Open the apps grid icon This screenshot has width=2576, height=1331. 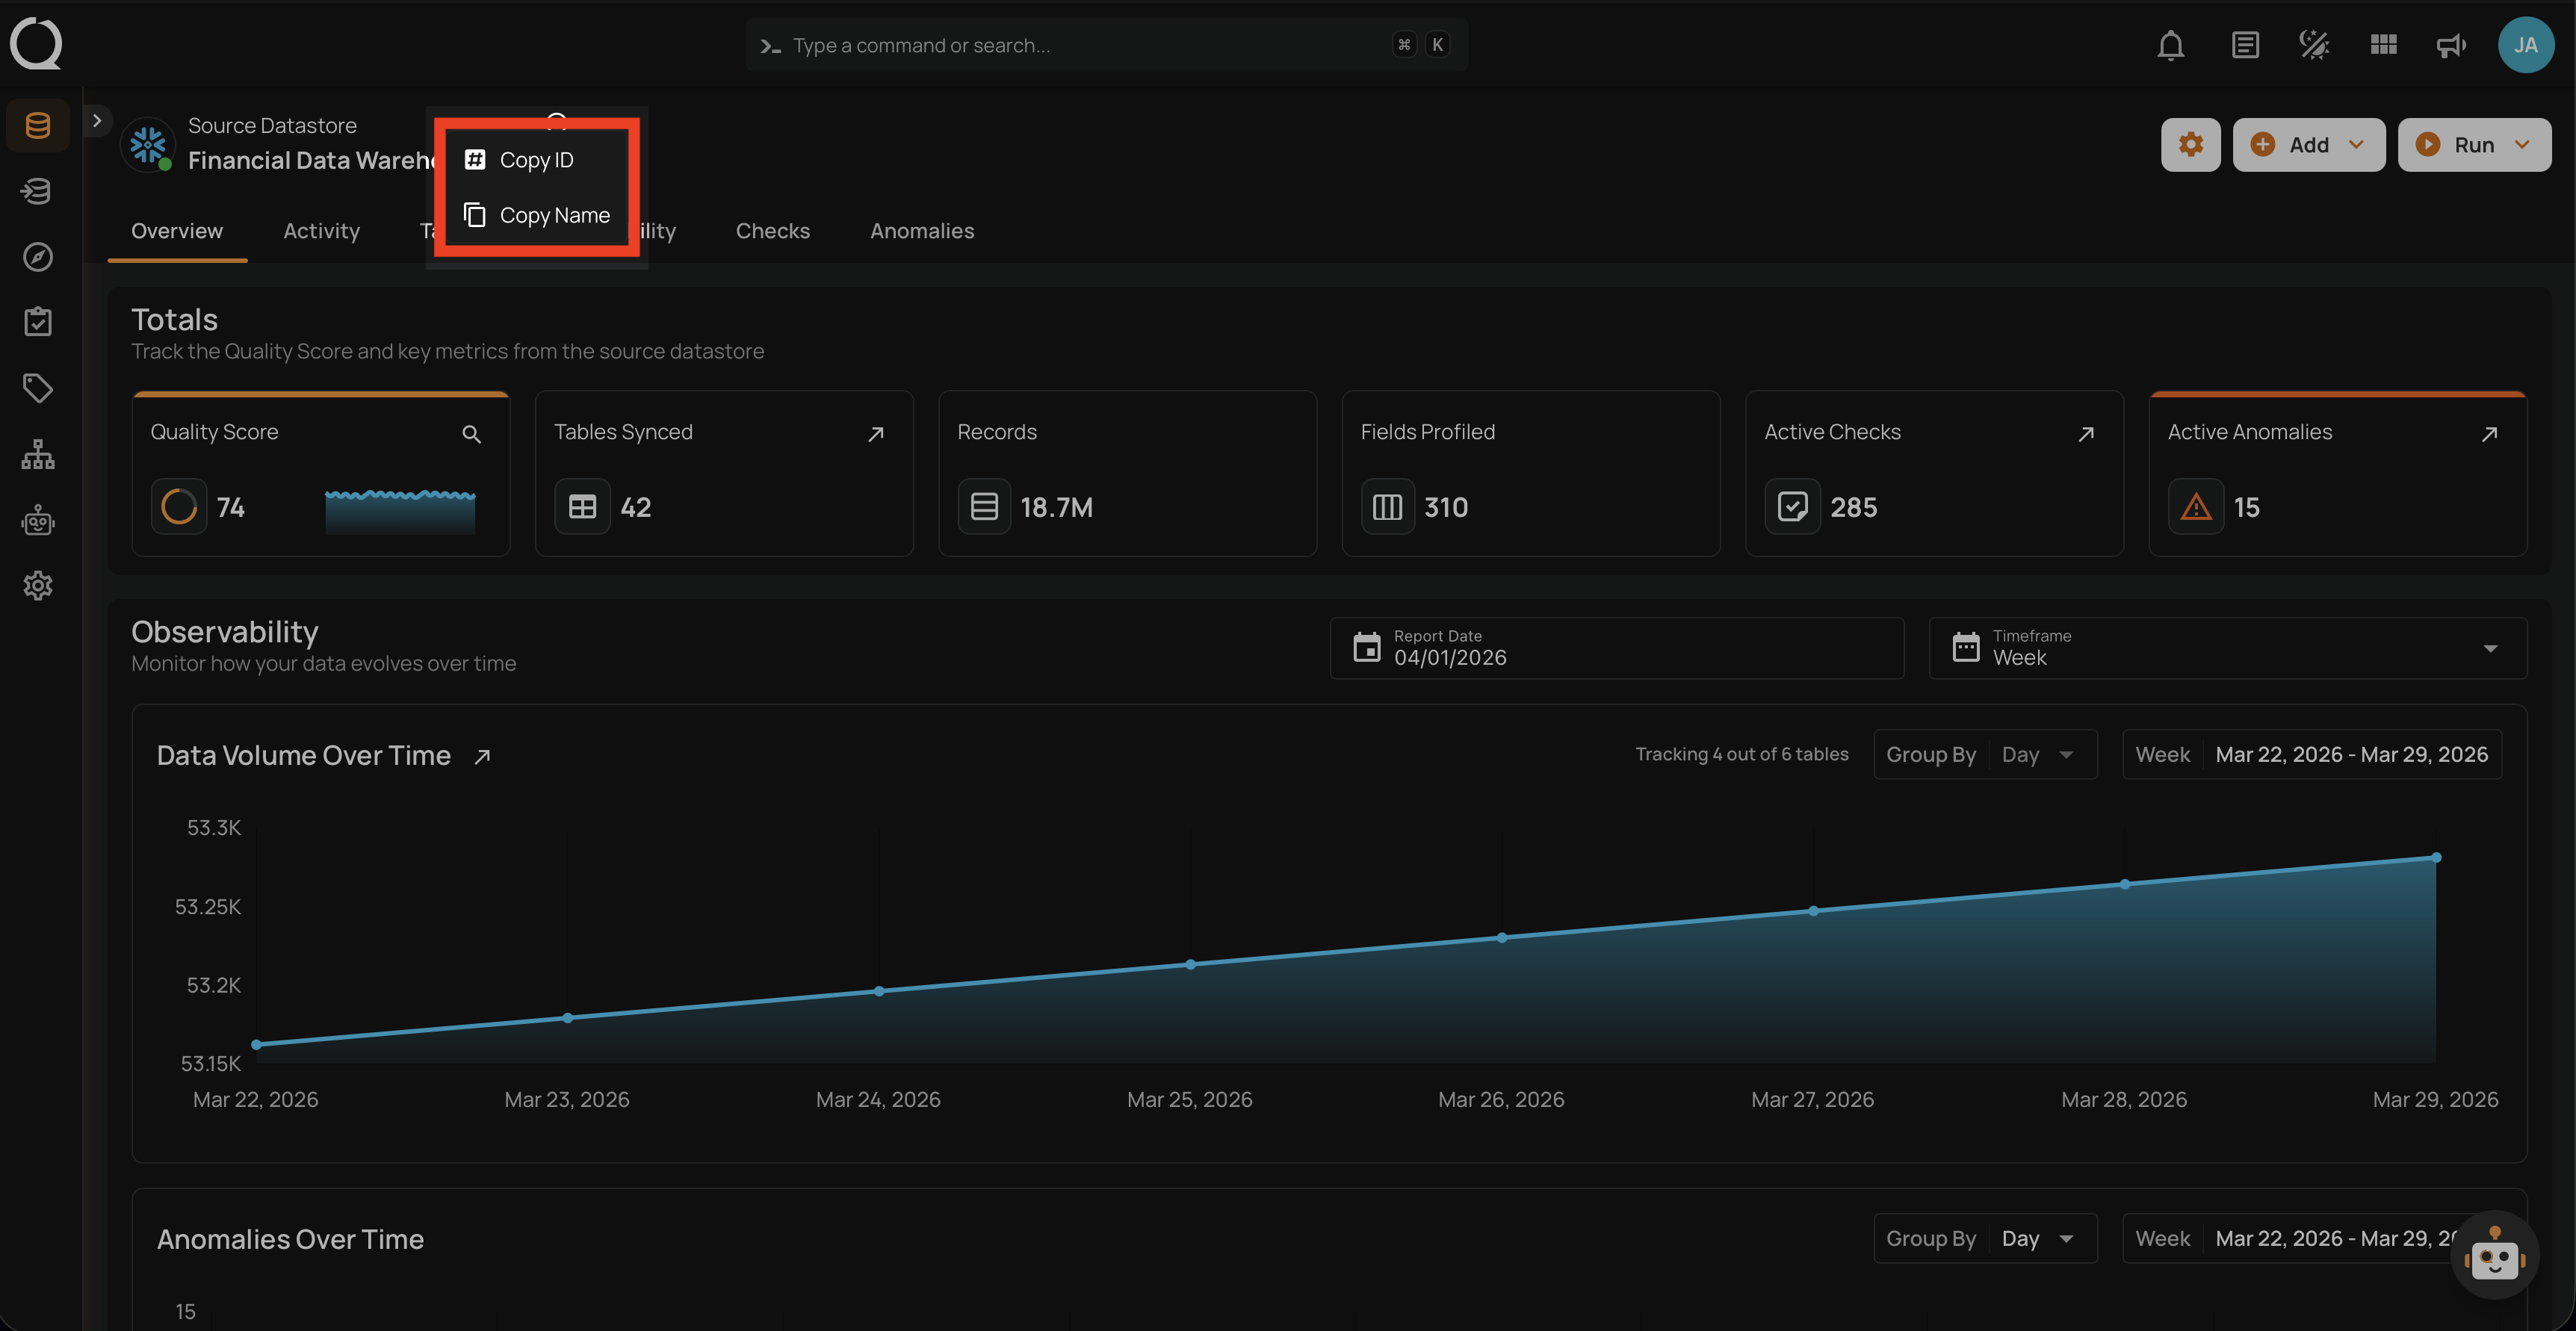point(2383,45)
